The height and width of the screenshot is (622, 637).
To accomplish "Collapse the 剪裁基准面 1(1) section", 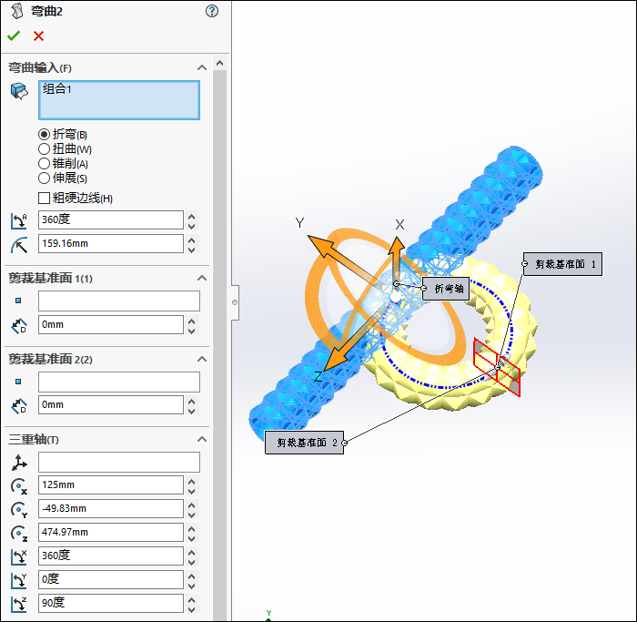I will click(x=201, y=278).
